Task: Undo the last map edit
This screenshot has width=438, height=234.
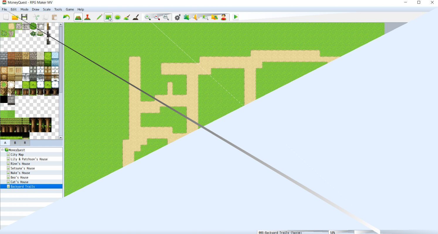Action: pos(66,17)
